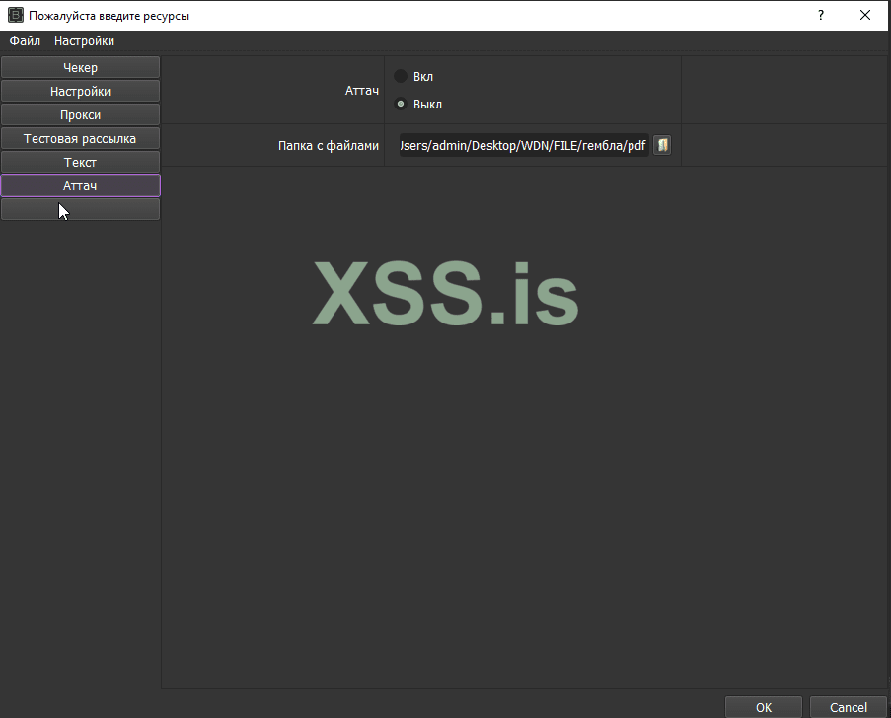
Task: Open the Настройки menu in menu bar
Action: pos(84,40)
